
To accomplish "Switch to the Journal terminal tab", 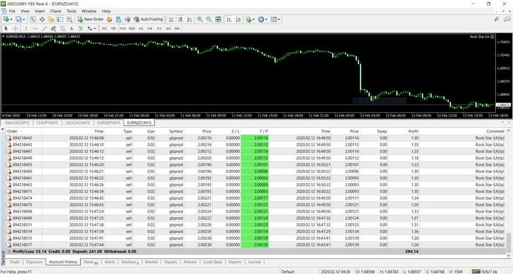I will (254, 262).
